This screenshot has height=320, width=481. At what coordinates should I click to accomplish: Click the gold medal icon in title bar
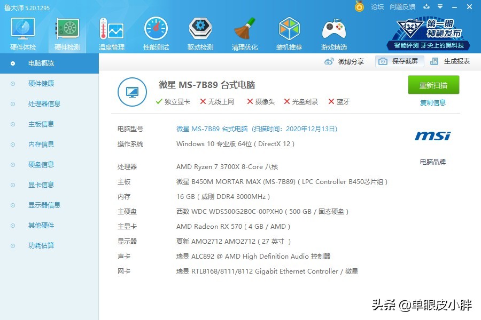[359, 7]
